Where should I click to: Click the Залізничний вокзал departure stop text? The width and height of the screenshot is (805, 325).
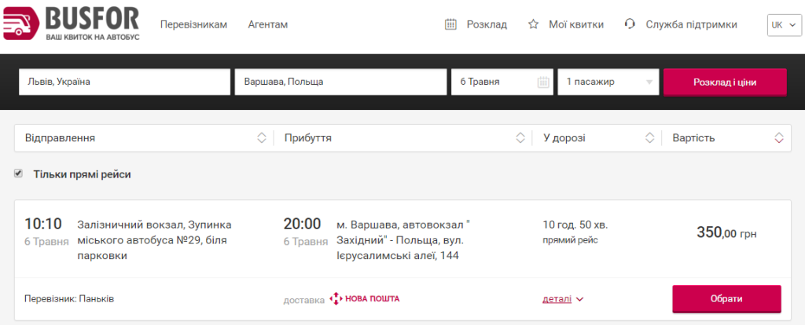[x=155, y=240]
